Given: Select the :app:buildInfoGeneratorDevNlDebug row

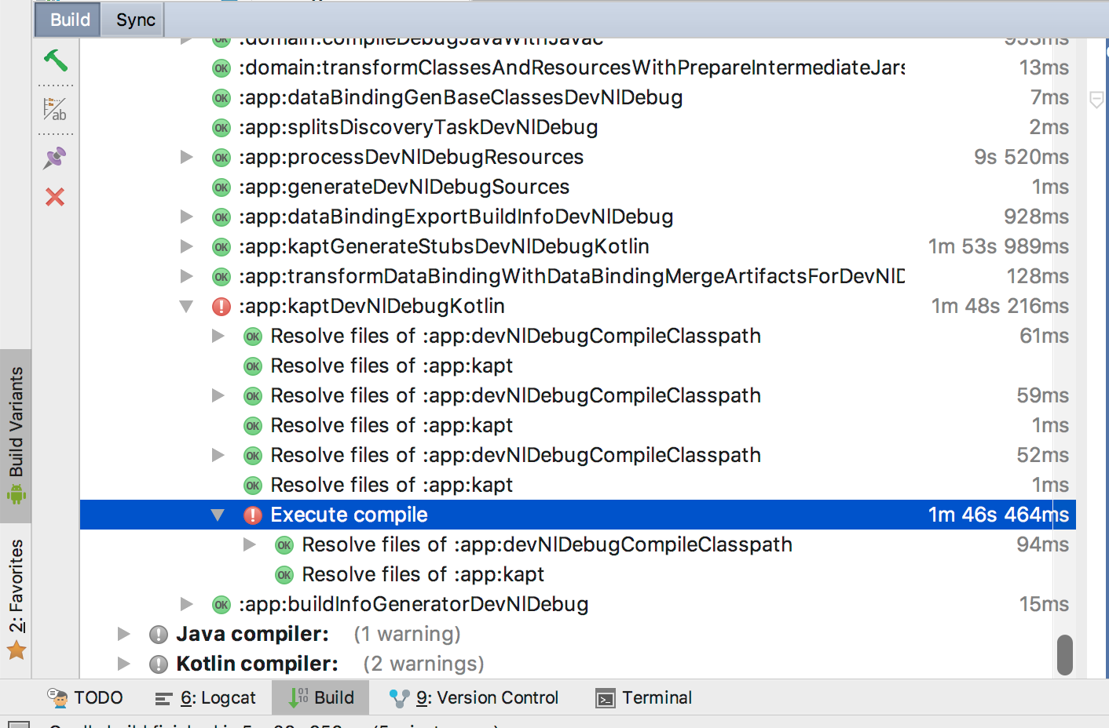Looking at the screenshot, I should pyautogui.click(x=413, y=604).
